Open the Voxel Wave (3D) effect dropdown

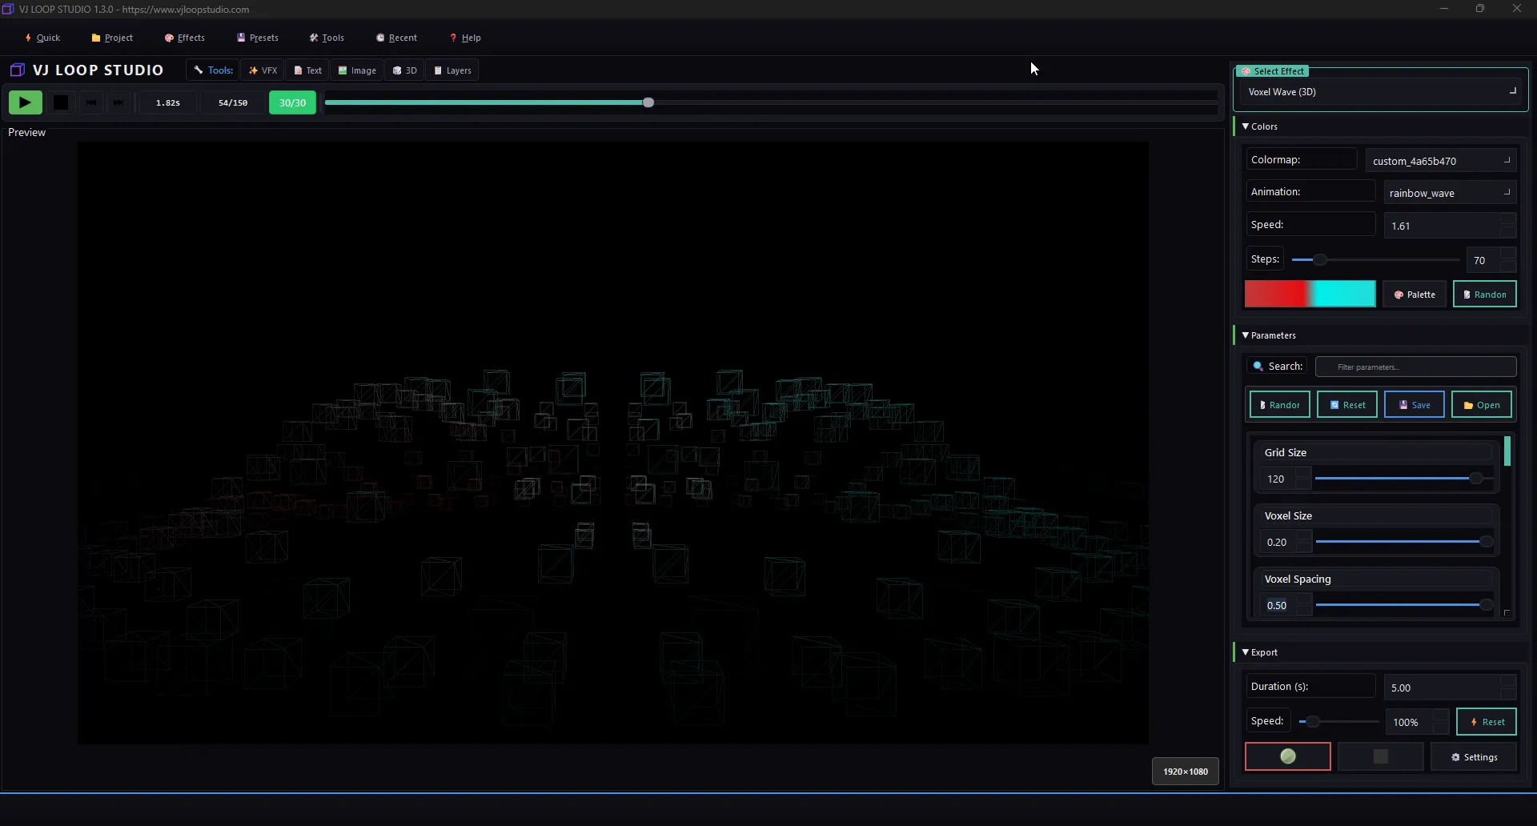1381,92
